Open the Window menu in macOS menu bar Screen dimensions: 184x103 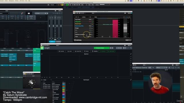tap(17, 1)
